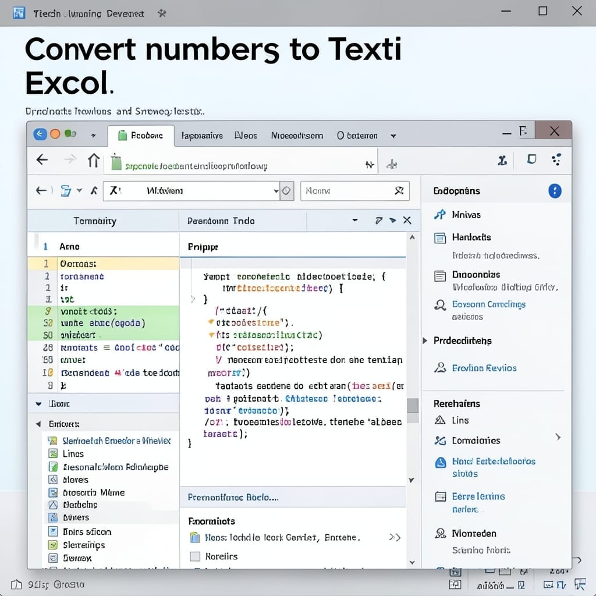Expand the Prdedcirtens section

(425, 340)
